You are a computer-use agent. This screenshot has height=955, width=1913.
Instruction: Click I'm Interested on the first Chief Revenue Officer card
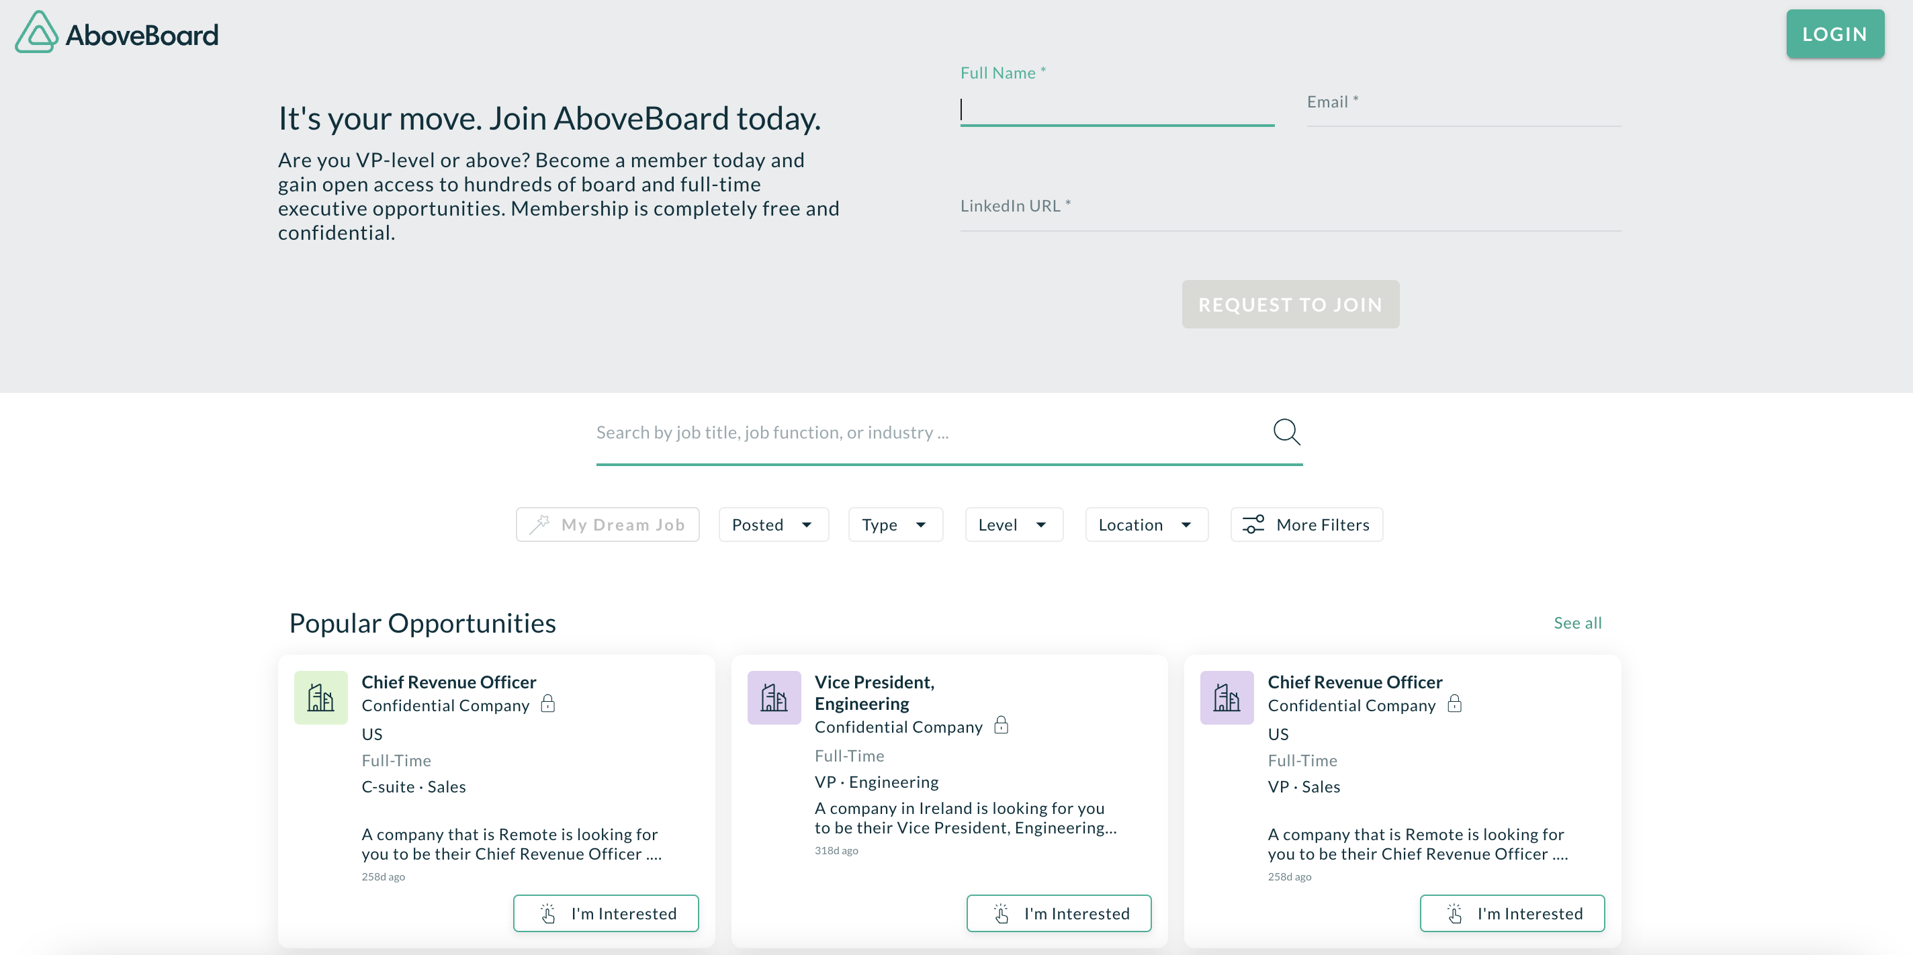(x=606, y=913)
